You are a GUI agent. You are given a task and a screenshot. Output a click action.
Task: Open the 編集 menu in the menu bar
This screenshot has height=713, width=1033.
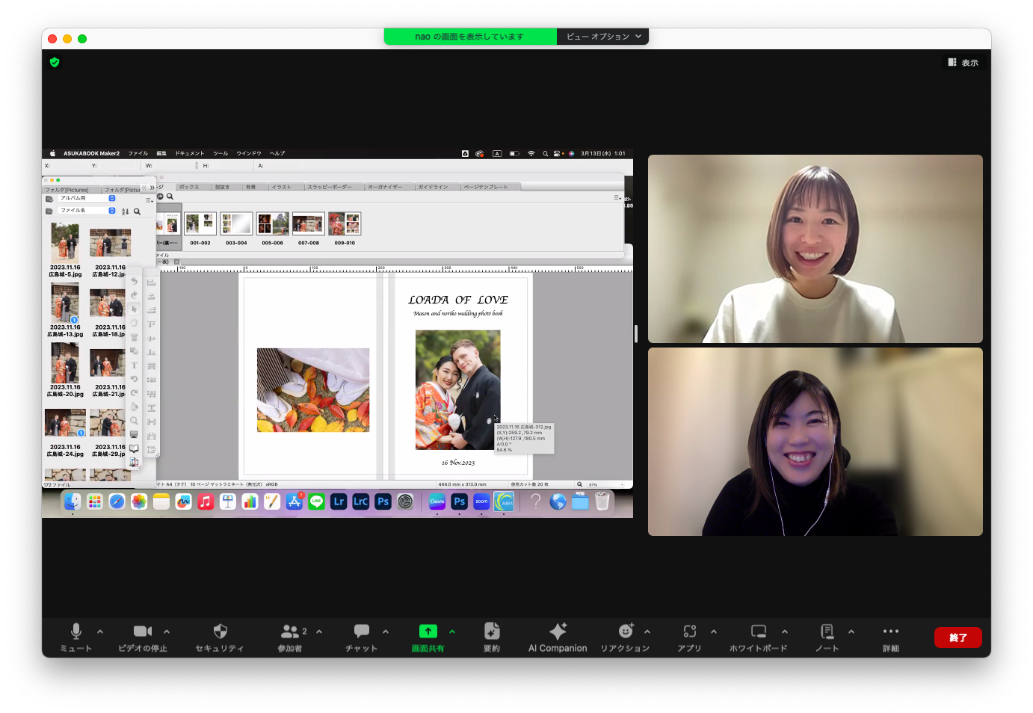[161, 153]
